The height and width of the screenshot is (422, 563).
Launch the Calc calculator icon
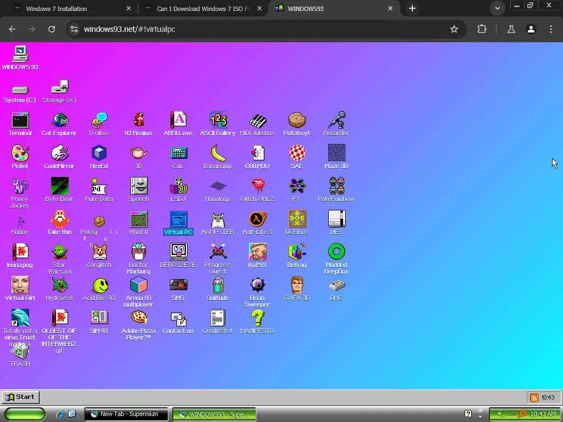coord(178,157)
